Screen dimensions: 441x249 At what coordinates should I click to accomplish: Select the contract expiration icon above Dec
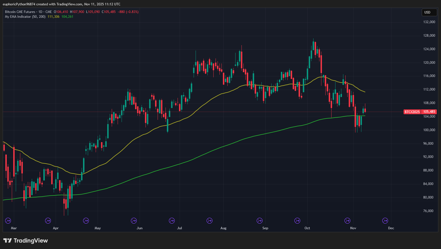pyautogui.click(x=385, y=221)
